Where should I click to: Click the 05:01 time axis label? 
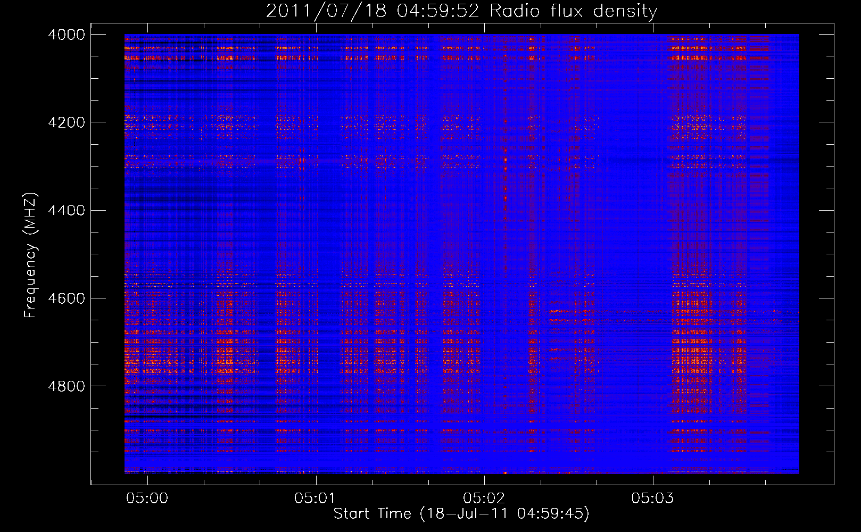pyautogui.click(x=315, y=498)
